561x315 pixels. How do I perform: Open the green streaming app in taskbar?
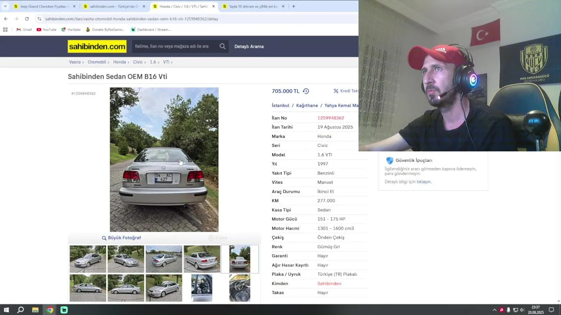click(x=64, y=310)
